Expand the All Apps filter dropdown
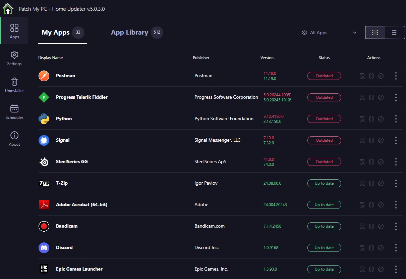This screenshot has width=406, height=279. [329, 33]
